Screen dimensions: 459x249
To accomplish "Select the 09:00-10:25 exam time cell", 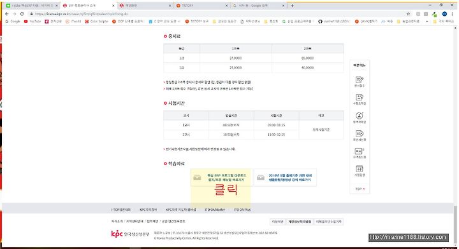I will point(276,125).
